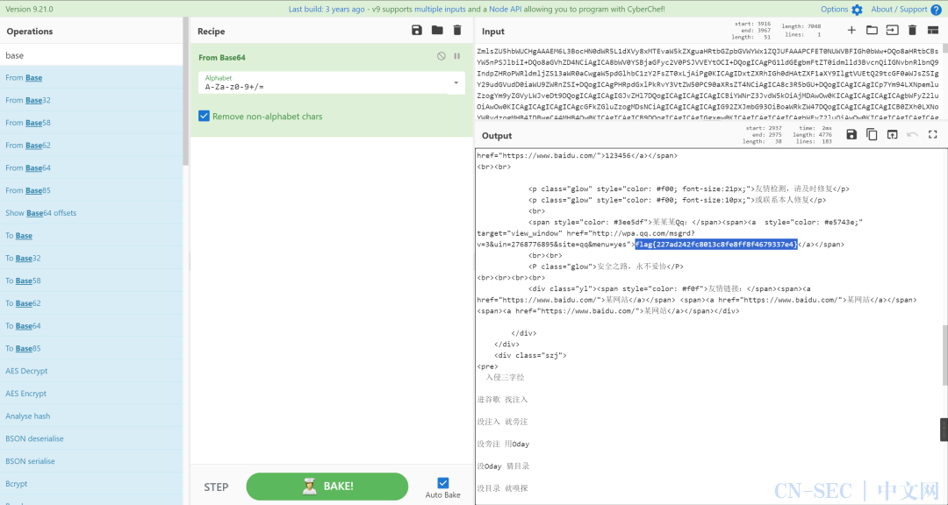Clear input and output with trash icon
This screenshot has width=948, height=505.
coord(911,31)
